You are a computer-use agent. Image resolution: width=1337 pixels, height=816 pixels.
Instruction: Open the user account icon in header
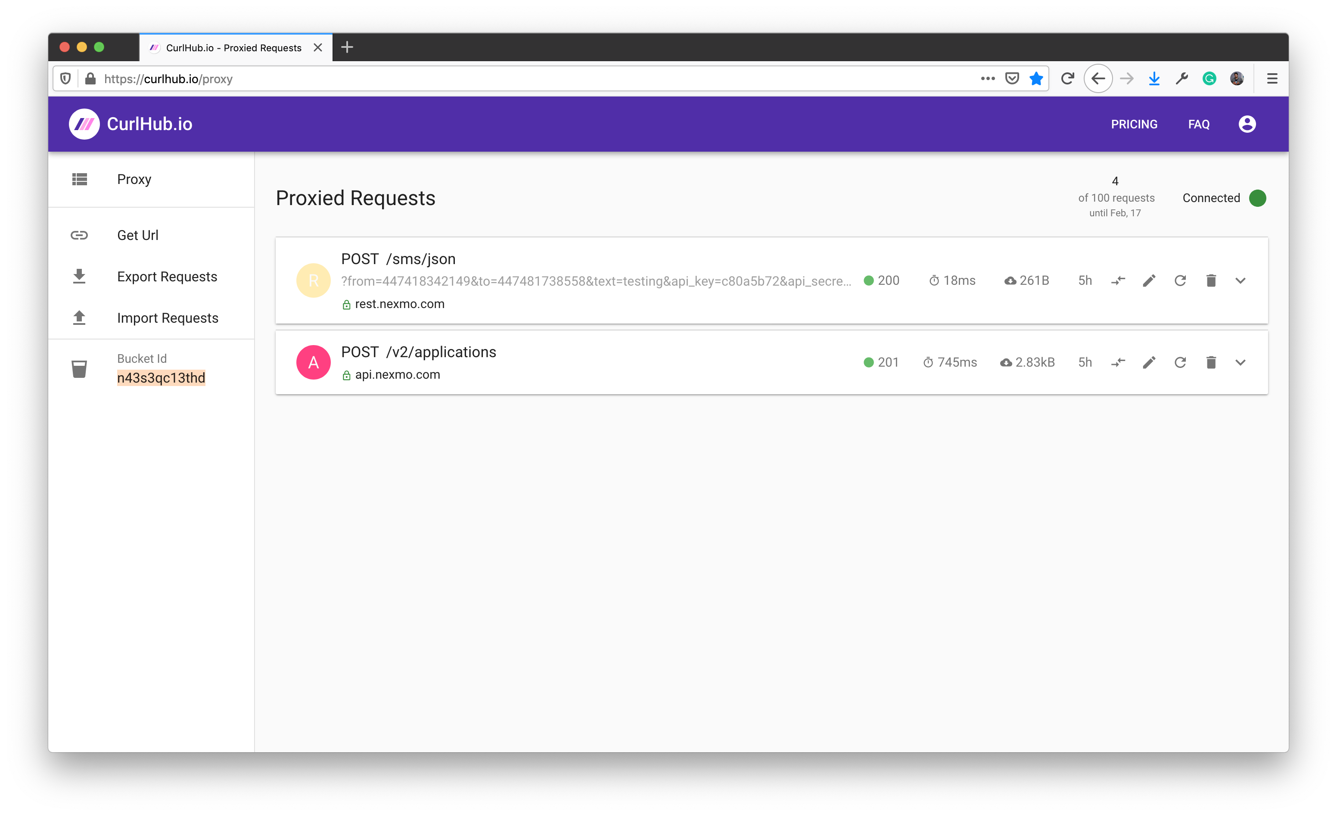(x=1247, y=124)
